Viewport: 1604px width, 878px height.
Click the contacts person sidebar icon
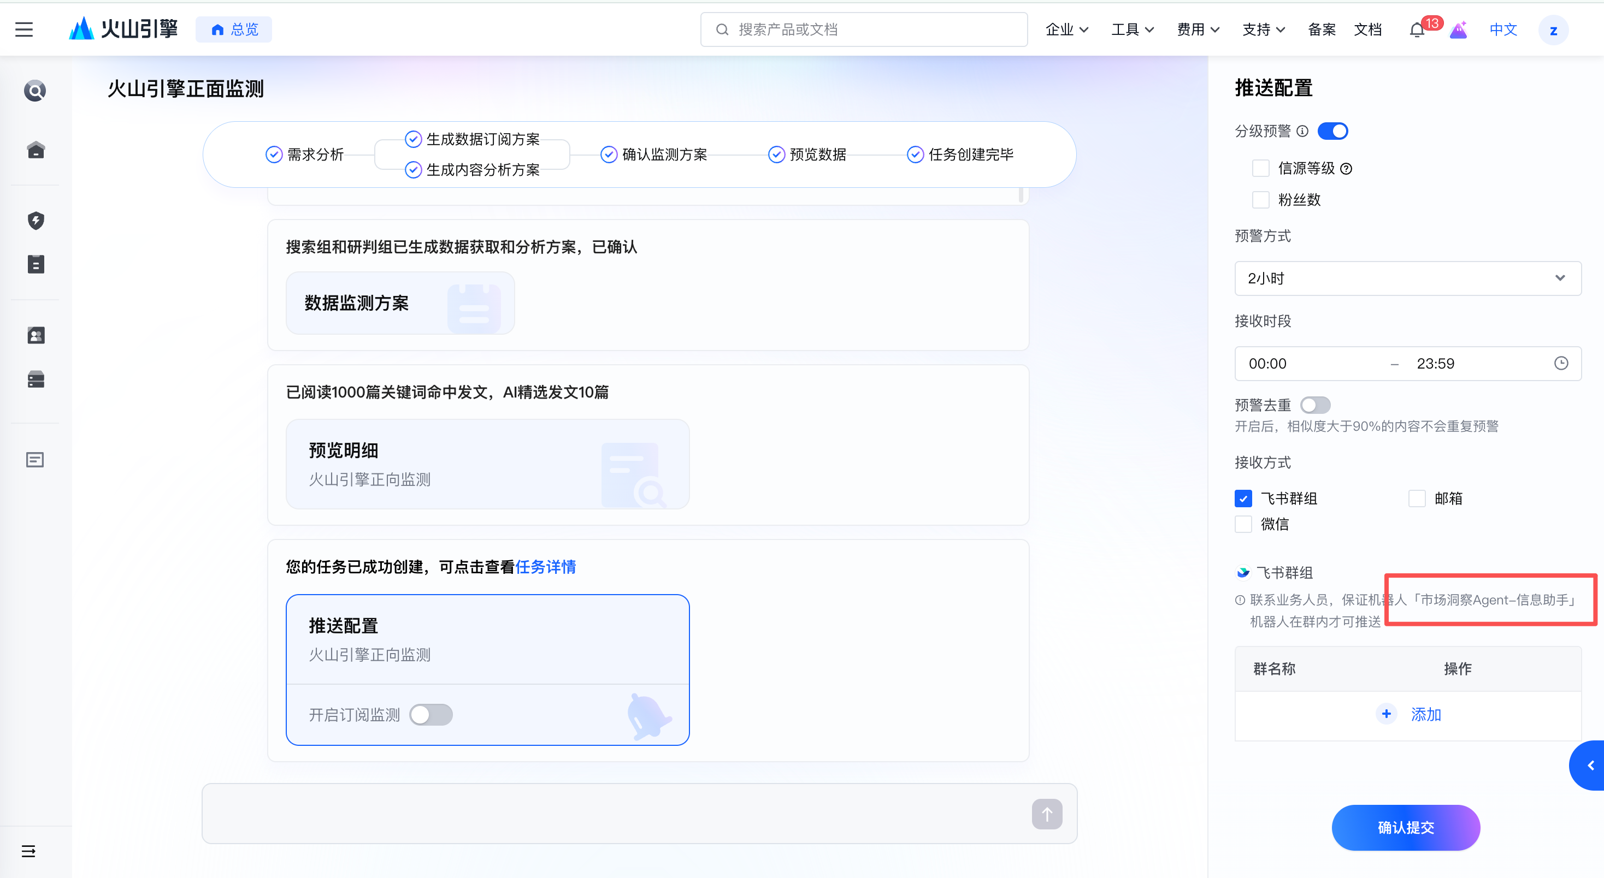click(x=36, y=335)
